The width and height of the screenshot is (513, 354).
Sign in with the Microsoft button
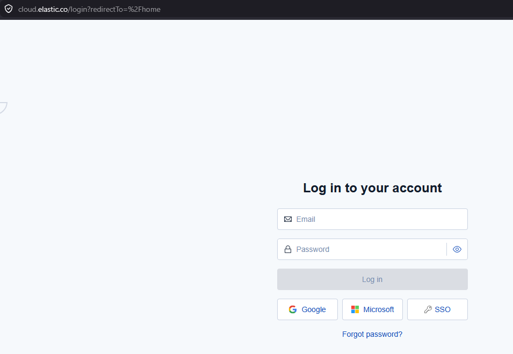(x=372, y=309)
